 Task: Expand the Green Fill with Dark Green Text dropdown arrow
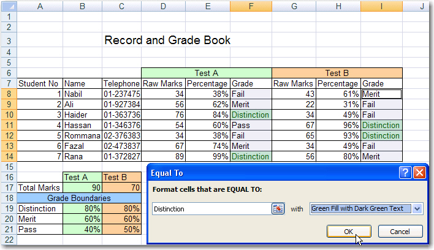(417, 209)
